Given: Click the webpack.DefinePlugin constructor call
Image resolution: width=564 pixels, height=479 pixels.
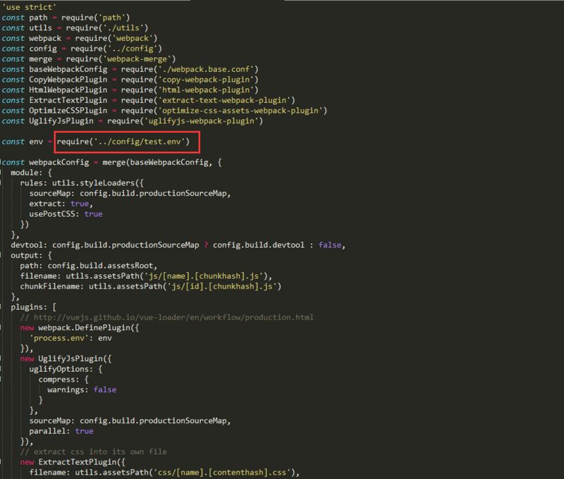Looking at the screenshot, I should click(x=89, y=327).
